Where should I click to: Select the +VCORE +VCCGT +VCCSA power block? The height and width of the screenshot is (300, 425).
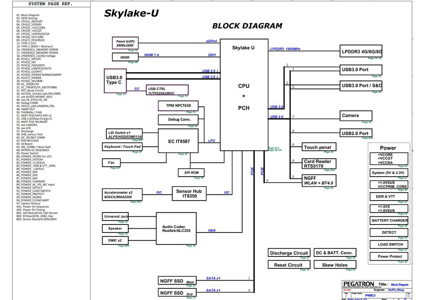pos(388,159)
